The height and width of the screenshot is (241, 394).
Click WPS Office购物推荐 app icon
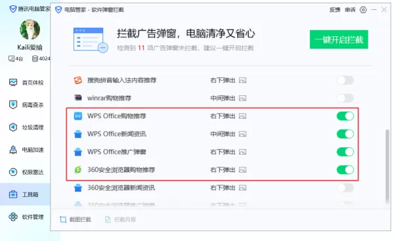coord(78,116)
